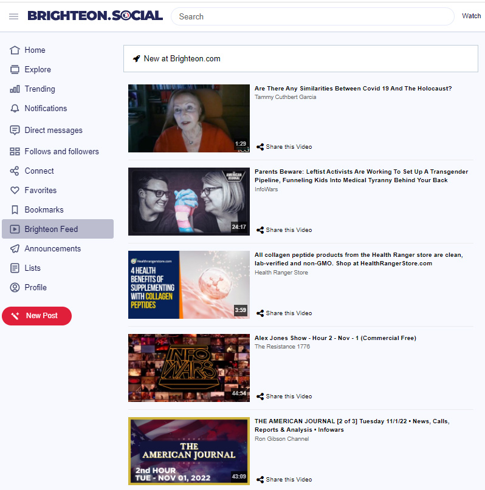Click Share this Video under Alex Jones Show
485x490 pixels.
tap(289, 396)
